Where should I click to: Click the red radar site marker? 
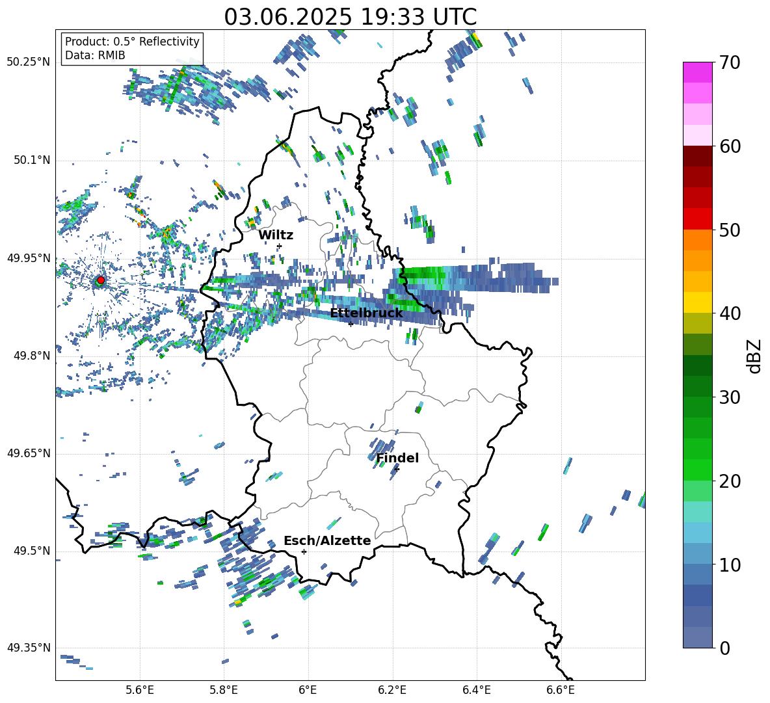pyautogui.click(x=101, y=280)
